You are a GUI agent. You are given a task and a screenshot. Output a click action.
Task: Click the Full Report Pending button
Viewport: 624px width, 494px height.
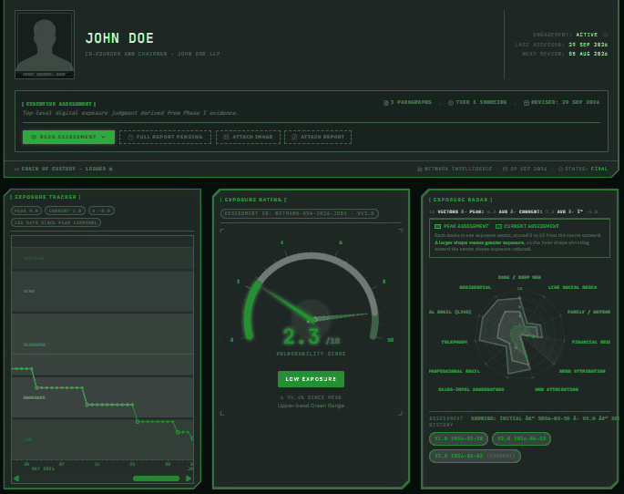pos(165,137)
